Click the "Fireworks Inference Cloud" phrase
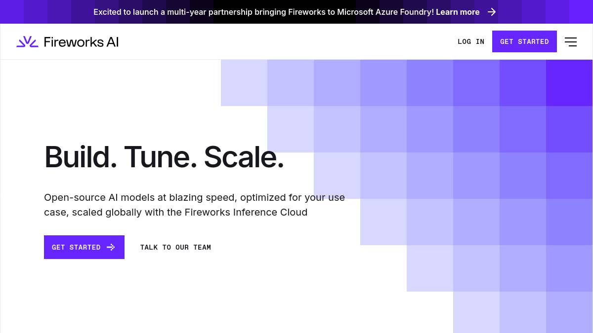 tap(246, 213)
